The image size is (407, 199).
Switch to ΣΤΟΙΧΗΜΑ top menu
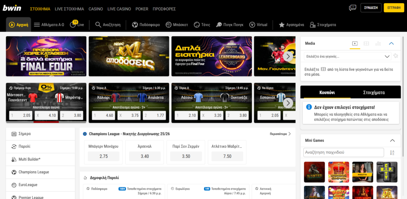(40, 9)
